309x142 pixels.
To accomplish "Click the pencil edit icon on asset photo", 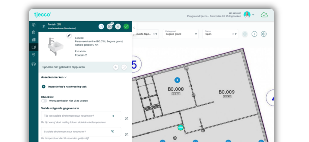I will [x=69, y=35].
